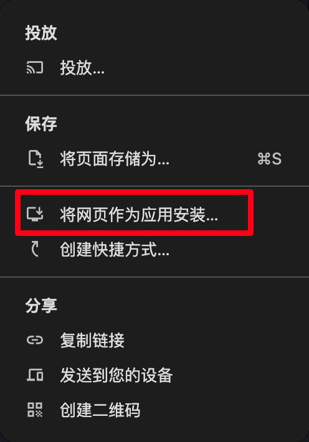309x442 pixels.
Task: Choose the 投放… cast menu entry
Action: pyautogui.click(x=154, y=68)
